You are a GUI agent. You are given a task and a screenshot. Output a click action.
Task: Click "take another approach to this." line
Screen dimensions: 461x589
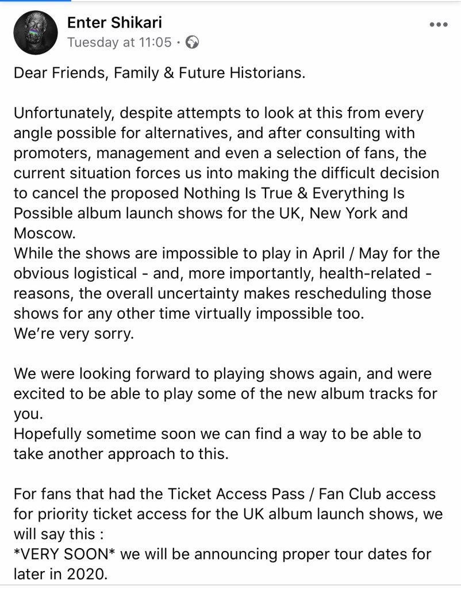click(121, 454)
